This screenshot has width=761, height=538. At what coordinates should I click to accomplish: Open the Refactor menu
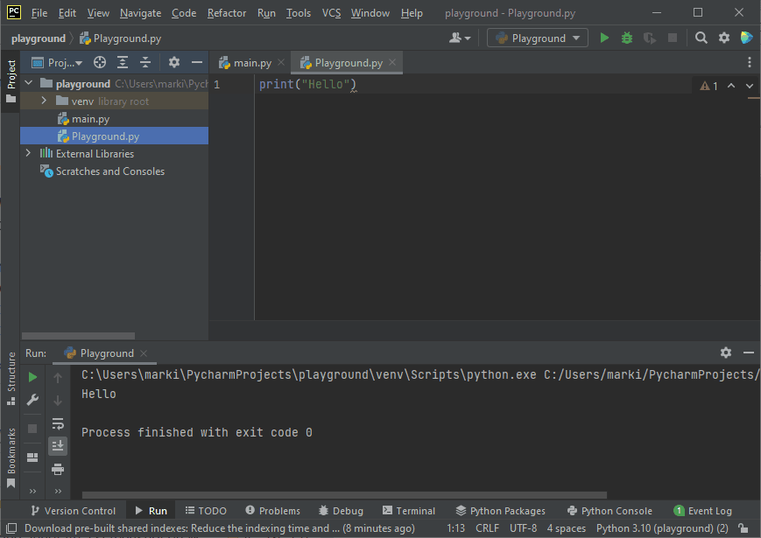[x=227, y=13]
